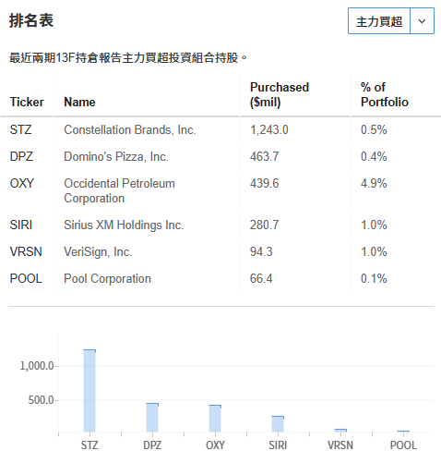Open Occidental Petroleum Corporation entry

(119, 190)
